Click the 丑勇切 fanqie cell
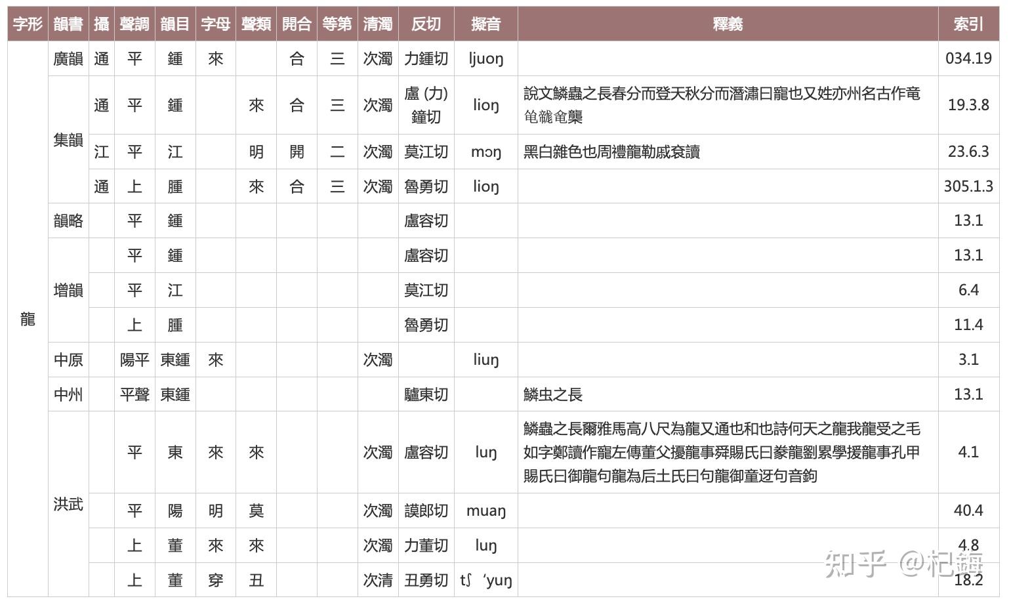Image resolution: width=1009 pixels, height=605 pixels. (426, 580)
